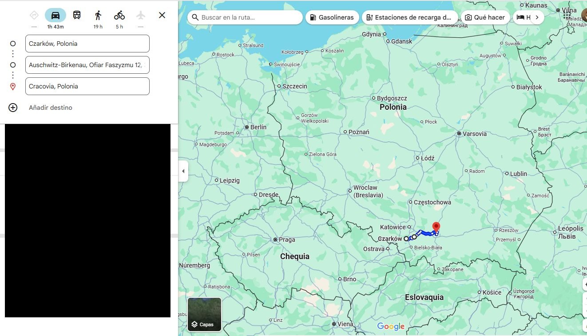This screenshot has width=587, height=336.
Task: Click Lublin city label
Action: [519, 174]
